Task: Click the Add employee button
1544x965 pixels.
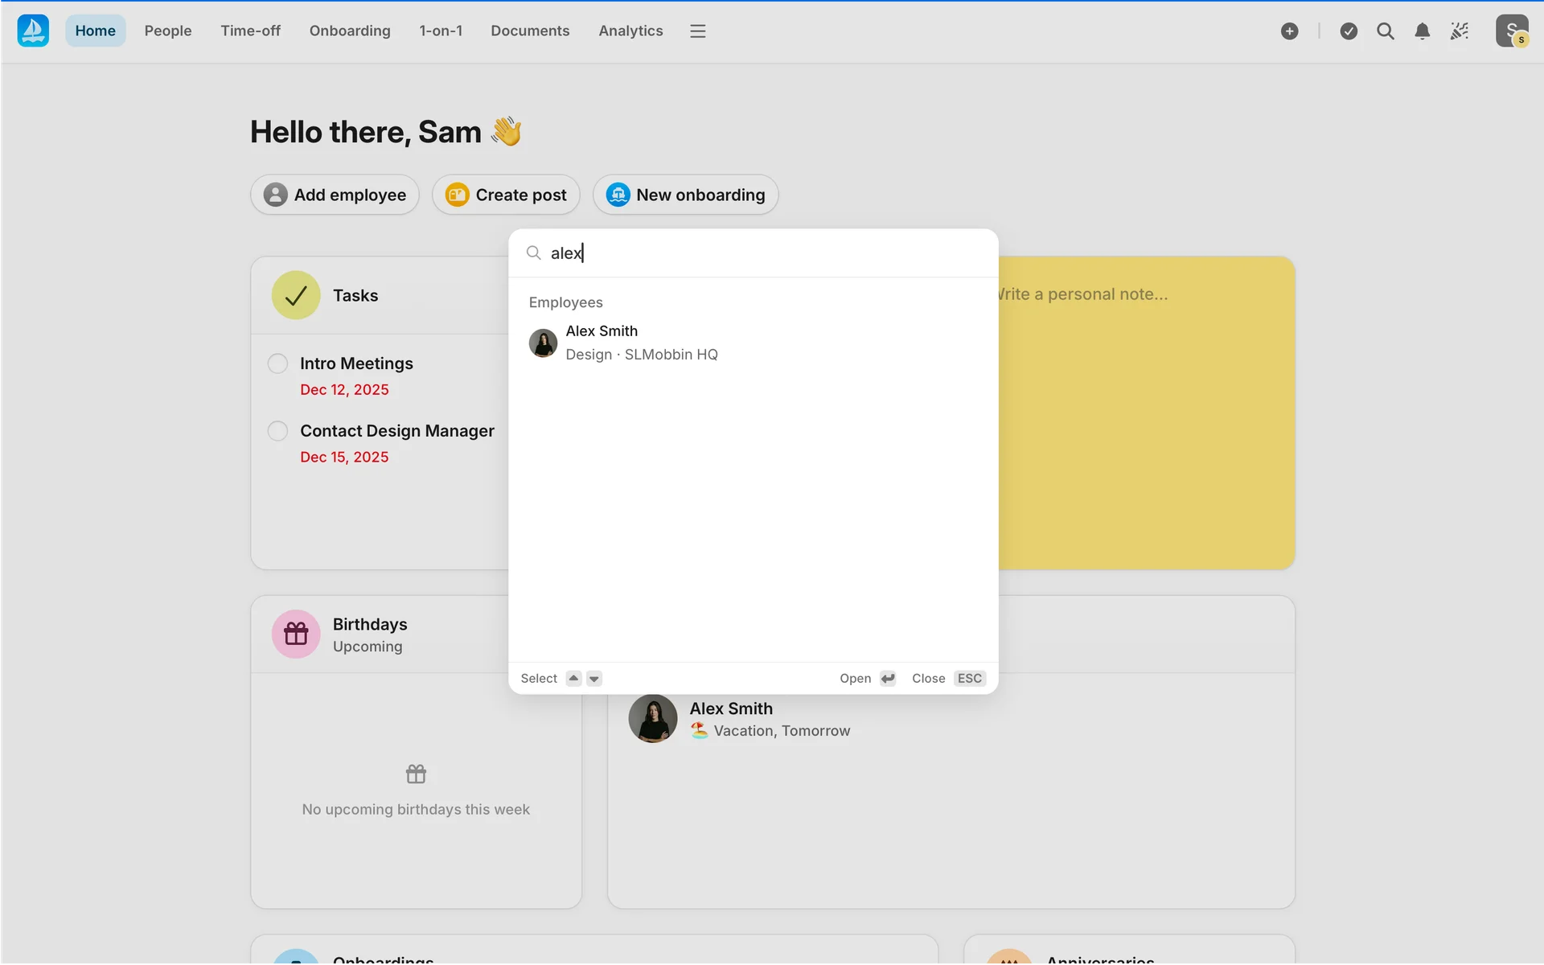Action: (x=335, y=195)
